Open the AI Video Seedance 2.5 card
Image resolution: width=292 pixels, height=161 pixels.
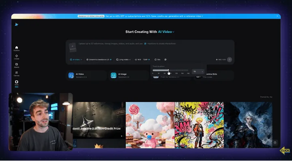click(86, 75)
